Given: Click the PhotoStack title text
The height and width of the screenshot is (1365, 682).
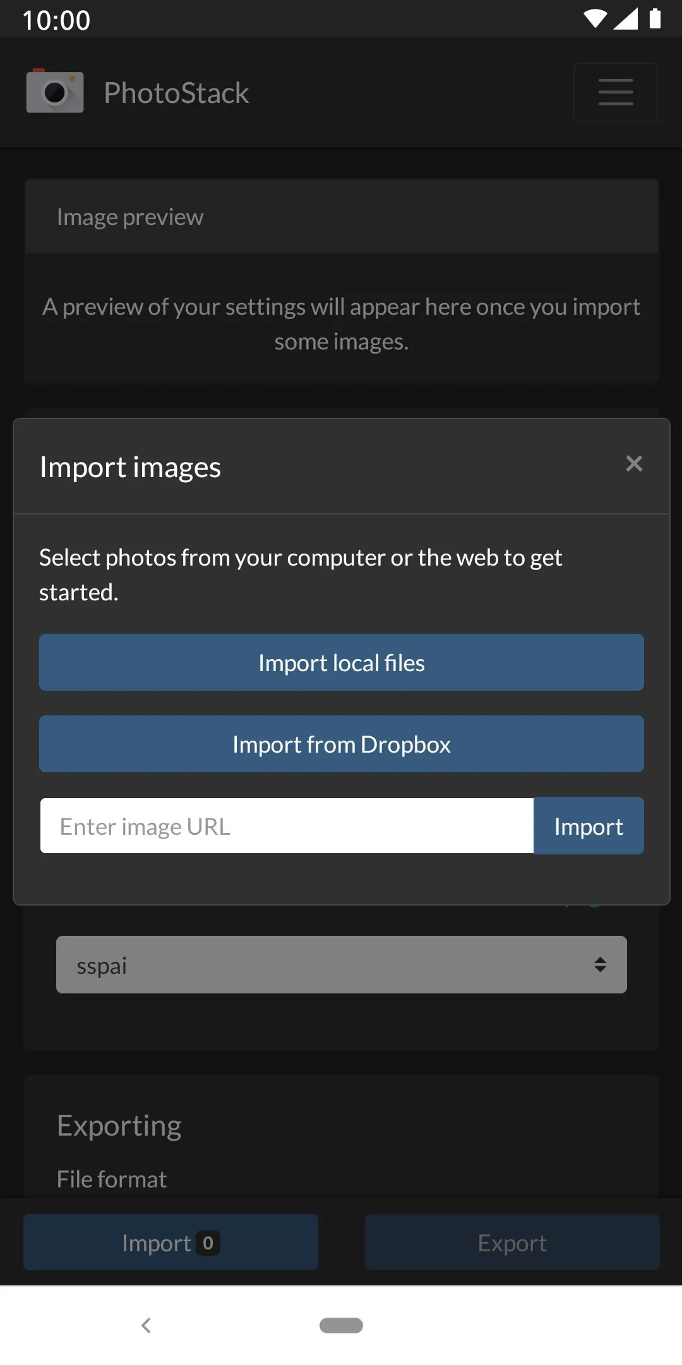Looking at the screenshot, I should 176,93.
